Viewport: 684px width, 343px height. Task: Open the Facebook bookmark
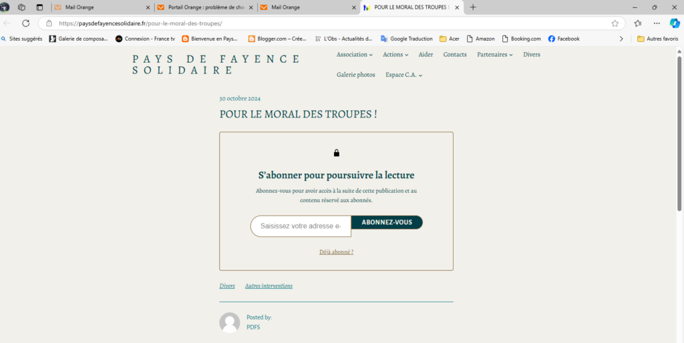[x=564, y=39]
